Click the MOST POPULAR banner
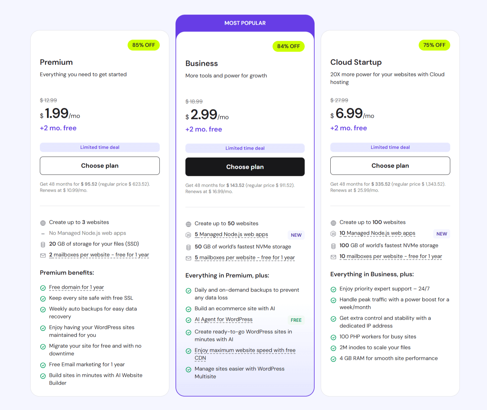This screenshot has width=487, height=410. point(245,23)
